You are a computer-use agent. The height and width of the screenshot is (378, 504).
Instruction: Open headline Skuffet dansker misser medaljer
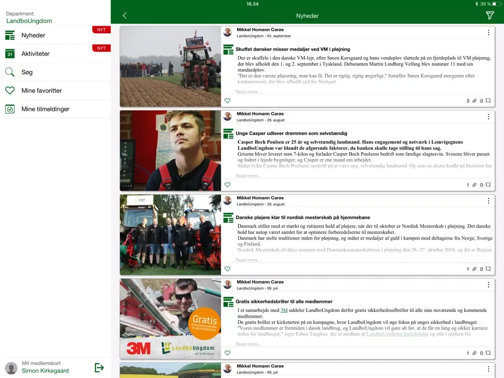coord(293,49)
